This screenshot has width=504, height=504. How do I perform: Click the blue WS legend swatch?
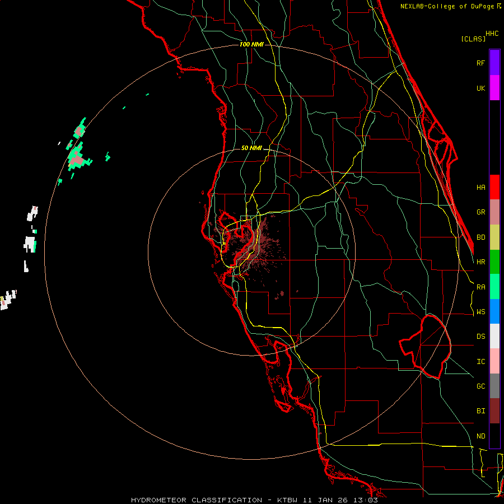[494, 311]
